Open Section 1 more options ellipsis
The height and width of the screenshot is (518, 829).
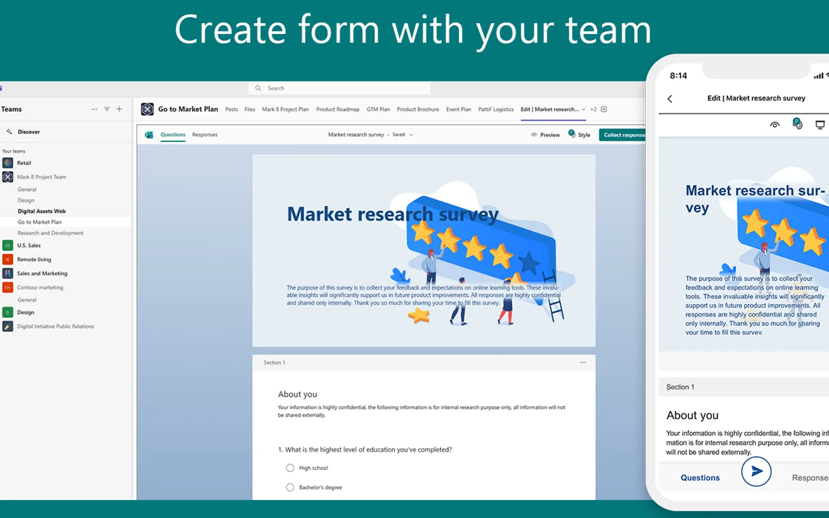[x=583, y=363]
